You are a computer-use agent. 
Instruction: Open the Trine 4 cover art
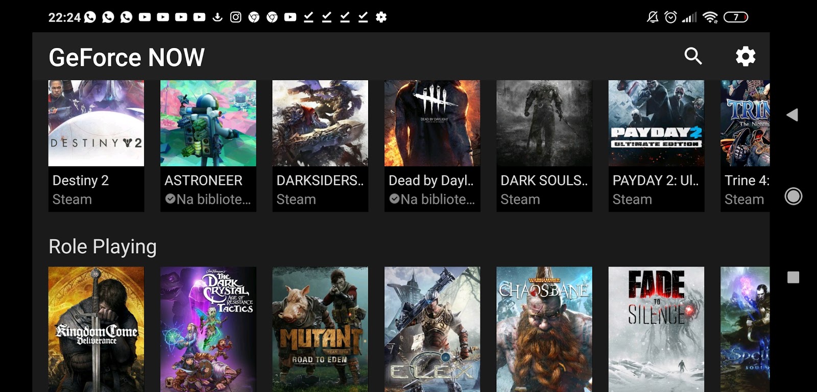[x=745, y=123]
